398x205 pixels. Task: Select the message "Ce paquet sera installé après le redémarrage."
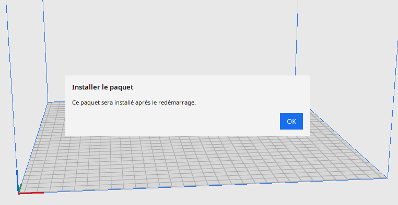click(x=134, y=103)
